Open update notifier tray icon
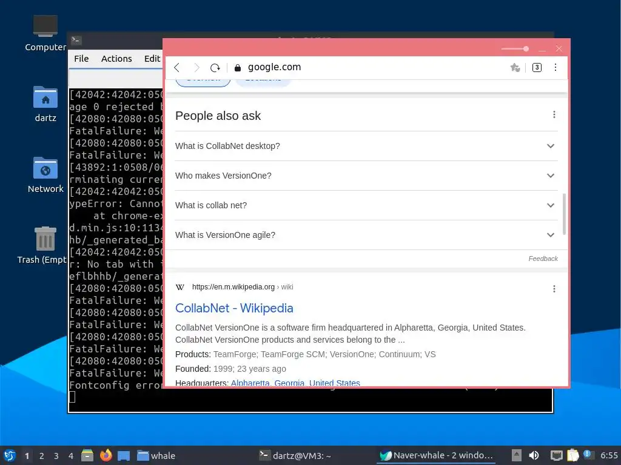This screenshot has height=465, width=621. pos(588,455)
